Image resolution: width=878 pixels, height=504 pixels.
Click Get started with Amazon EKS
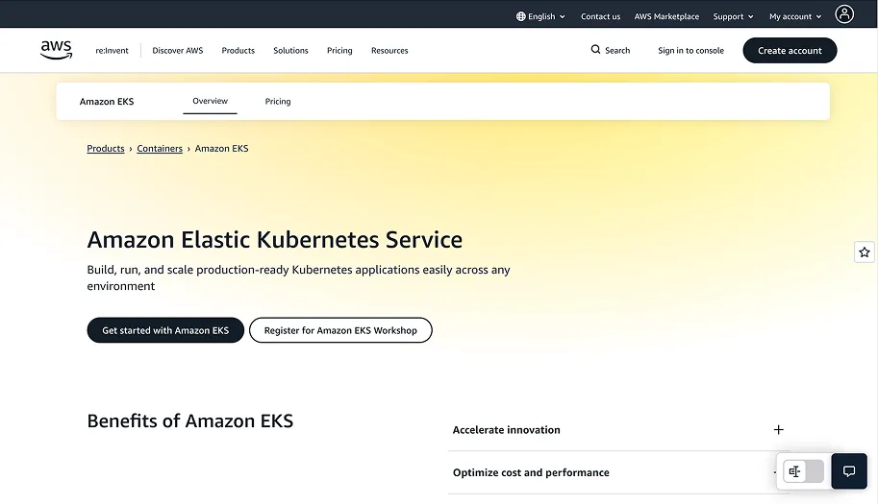pyautogui.click(x=165, y=330)
